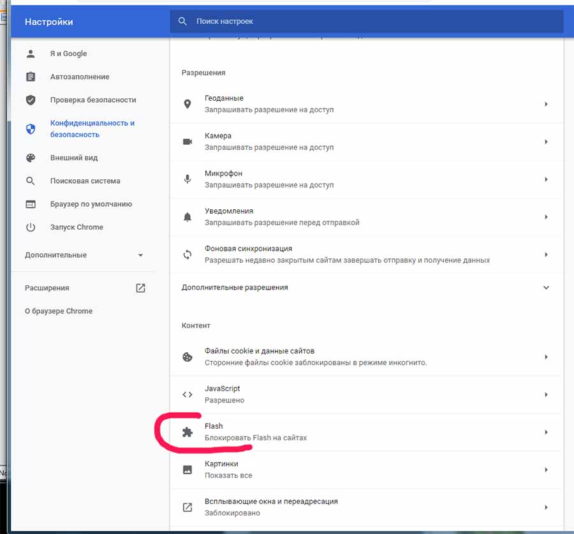The height and width of the screenshot is (534, 574).
Task: Open Поисковая система settings
Action: coord(85,181)
